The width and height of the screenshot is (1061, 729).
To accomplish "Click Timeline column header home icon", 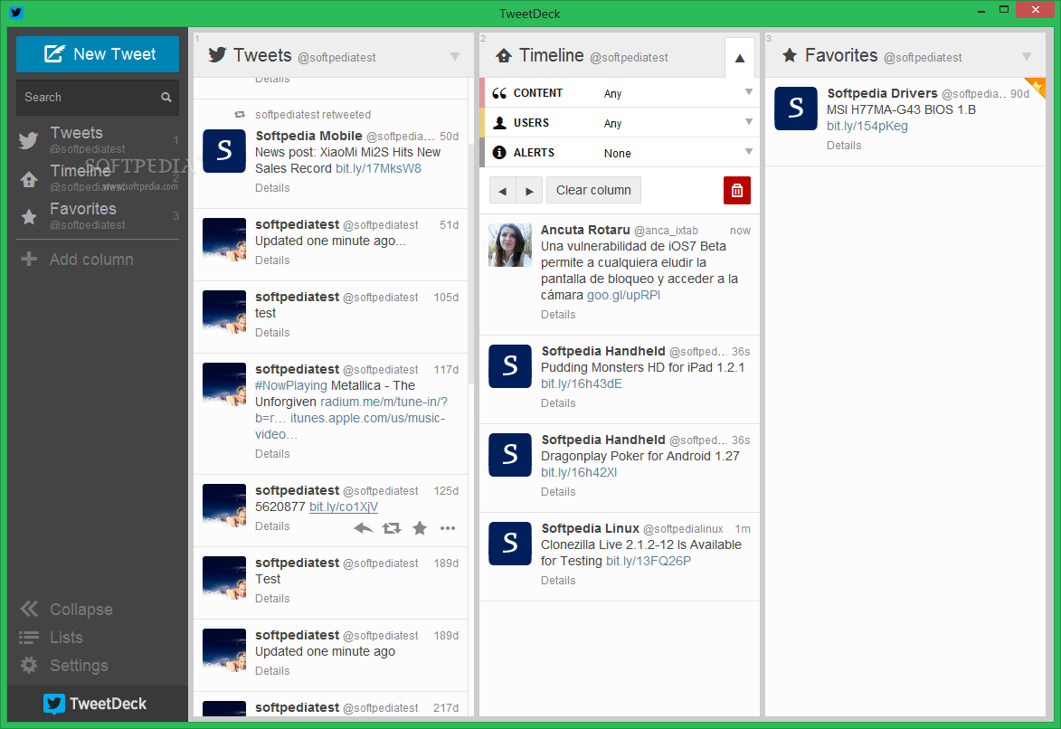I will click(504, 55).
